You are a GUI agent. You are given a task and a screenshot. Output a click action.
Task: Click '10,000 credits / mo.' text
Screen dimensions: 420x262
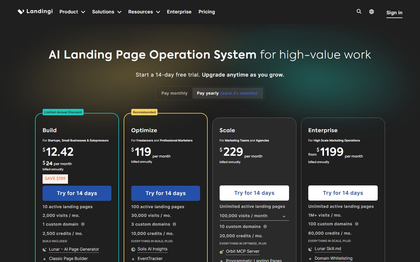(x=153, y=233)
